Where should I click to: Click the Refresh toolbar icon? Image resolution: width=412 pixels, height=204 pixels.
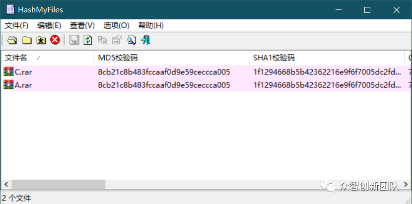88,40
